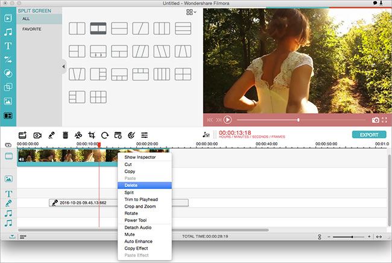Choose Delete in the context menu

click(x=145, y=185)
